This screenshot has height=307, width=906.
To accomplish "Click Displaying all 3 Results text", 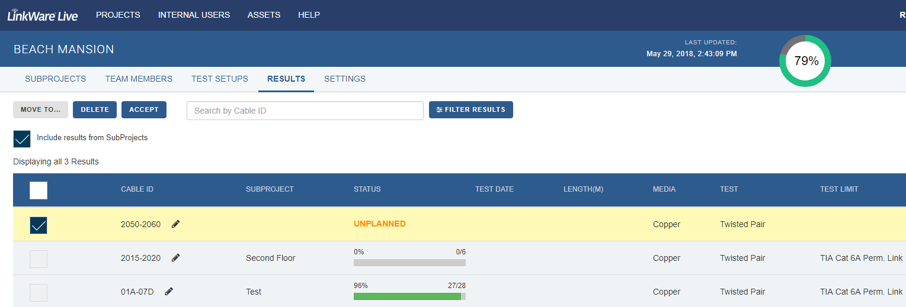I will point(56,161).
